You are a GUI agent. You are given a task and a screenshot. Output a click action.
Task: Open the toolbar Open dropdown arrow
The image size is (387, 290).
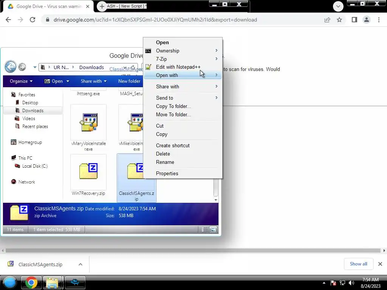click(x=68, y=81)
